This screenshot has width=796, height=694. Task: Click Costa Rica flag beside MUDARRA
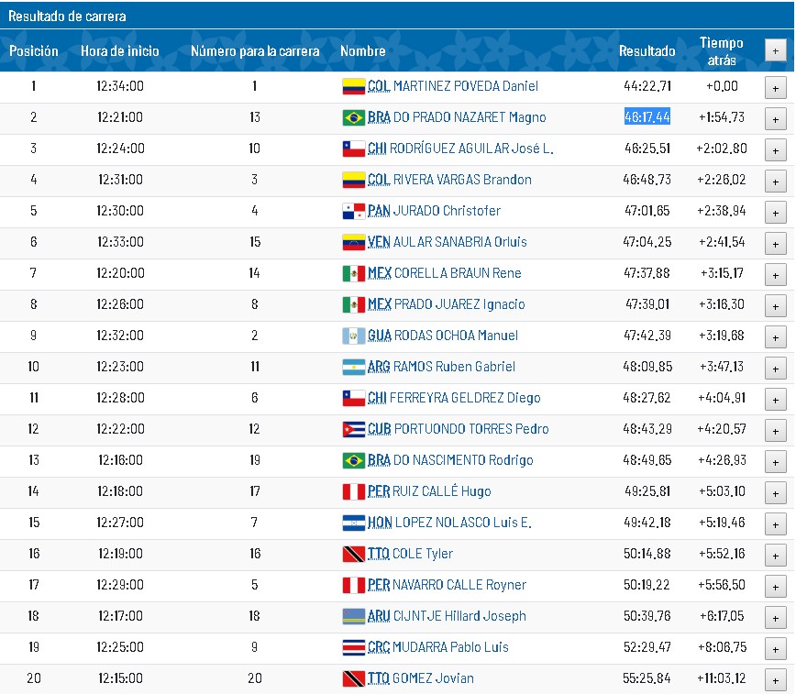point(353,647)
